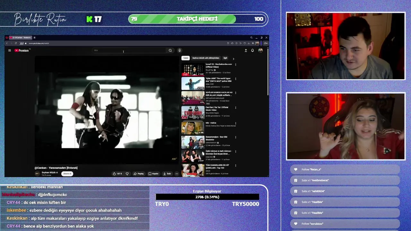Image resolution: width=411 pixels, height=231 pixels.
Task: Open options for Öykü Gürman video
Action: pos(236,151)
